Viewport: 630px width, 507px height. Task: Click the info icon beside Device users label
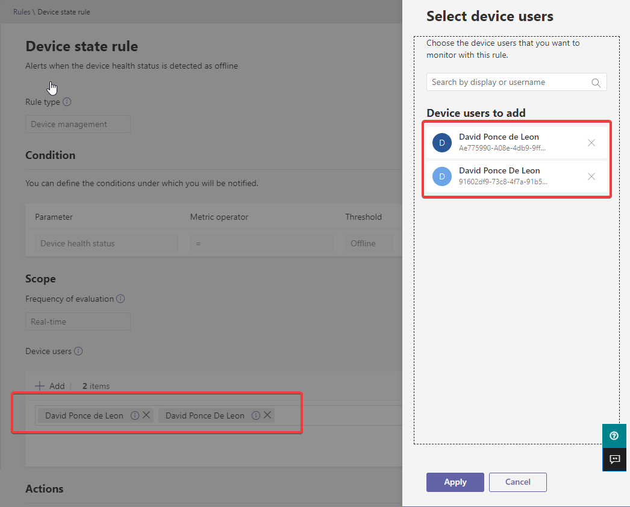78,351
